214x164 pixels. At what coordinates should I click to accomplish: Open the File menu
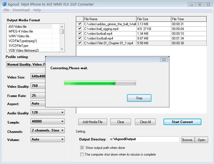[6, 10]
